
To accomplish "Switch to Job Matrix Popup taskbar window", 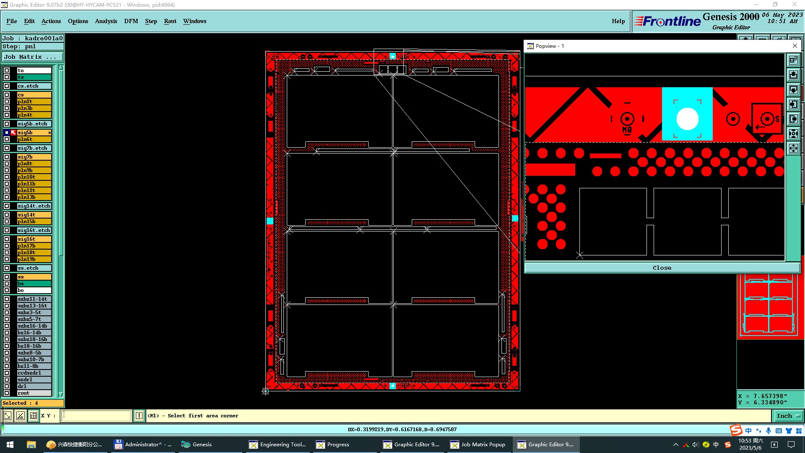I will [x=478, y=445].
